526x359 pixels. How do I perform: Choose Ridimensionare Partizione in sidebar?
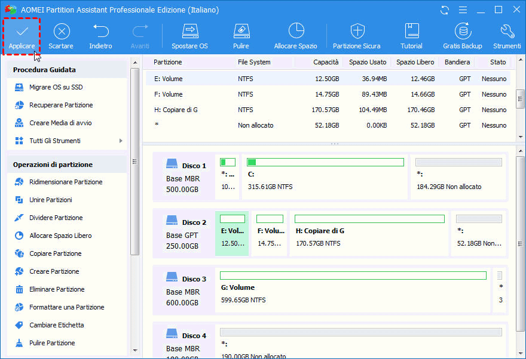(x=66, y=182)
